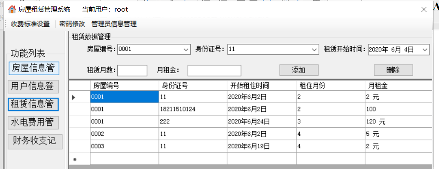Sort by 租住月份 column header
The width and height of the screenshot is (439, 169).
click(x=331, y=86)
